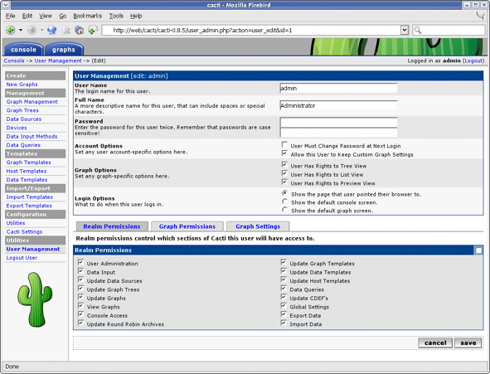The height and width of the screenshot is (374, 490).
Task: Open the URL bar history dropdown
Action: 405,31
